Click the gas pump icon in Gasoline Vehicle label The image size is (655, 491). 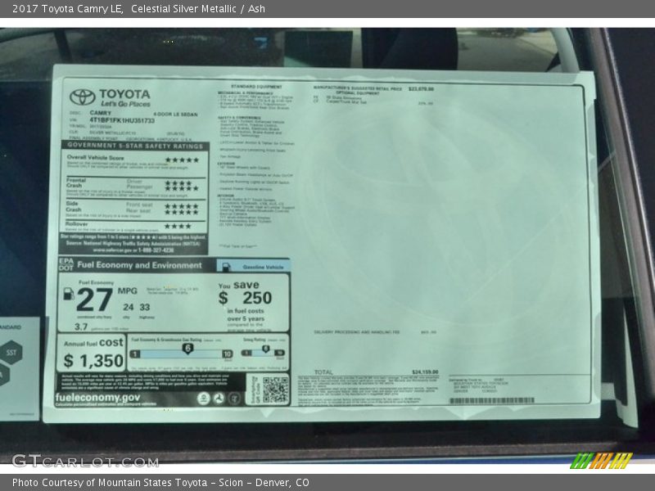[224, 266]
